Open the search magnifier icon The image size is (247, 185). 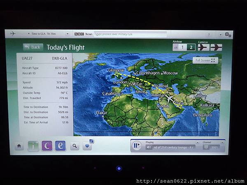tap(75, 146)
